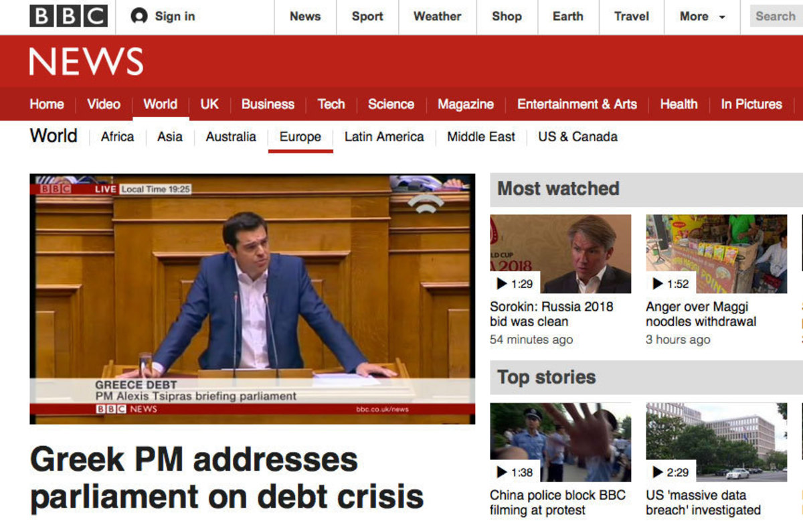Click the Most watched heading

tap(559, 189)
